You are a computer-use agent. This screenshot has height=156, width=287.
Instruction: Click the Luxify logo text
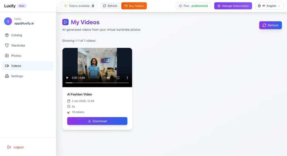[9, 6]
